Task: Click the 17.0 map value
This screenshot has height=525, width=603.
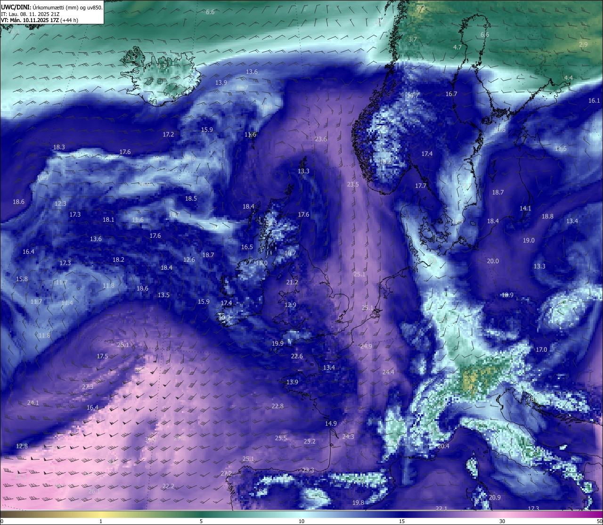Action: coord(541,349)
